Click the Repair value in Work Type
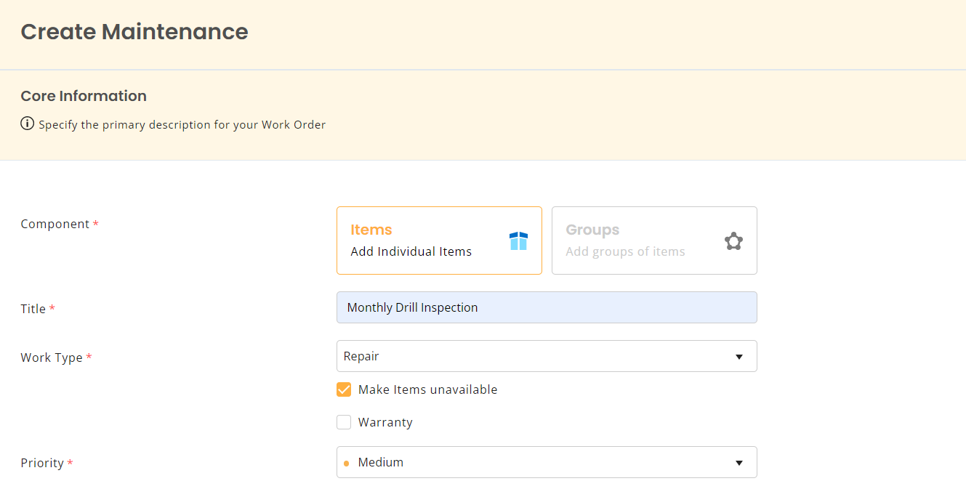The height and width of the screenshot is (489, 966). coord(361,357)
